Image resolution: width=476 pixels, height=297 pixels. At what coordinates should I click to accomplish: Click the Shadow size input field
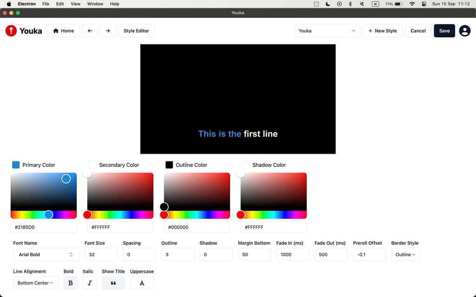[x=216, y=255]
